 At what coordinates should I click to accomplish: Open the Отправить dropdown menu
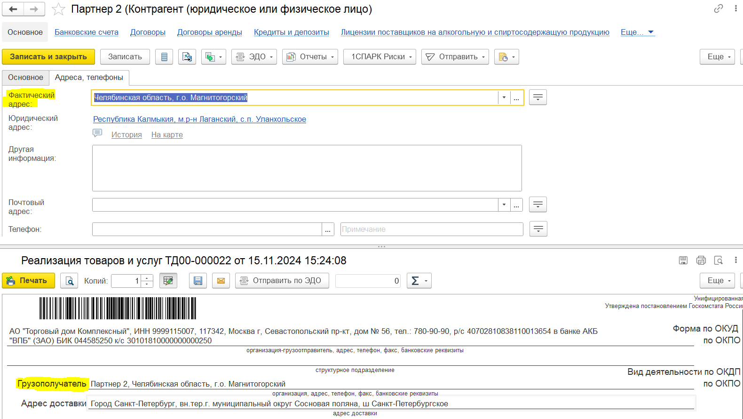click(x=455, y=57)
